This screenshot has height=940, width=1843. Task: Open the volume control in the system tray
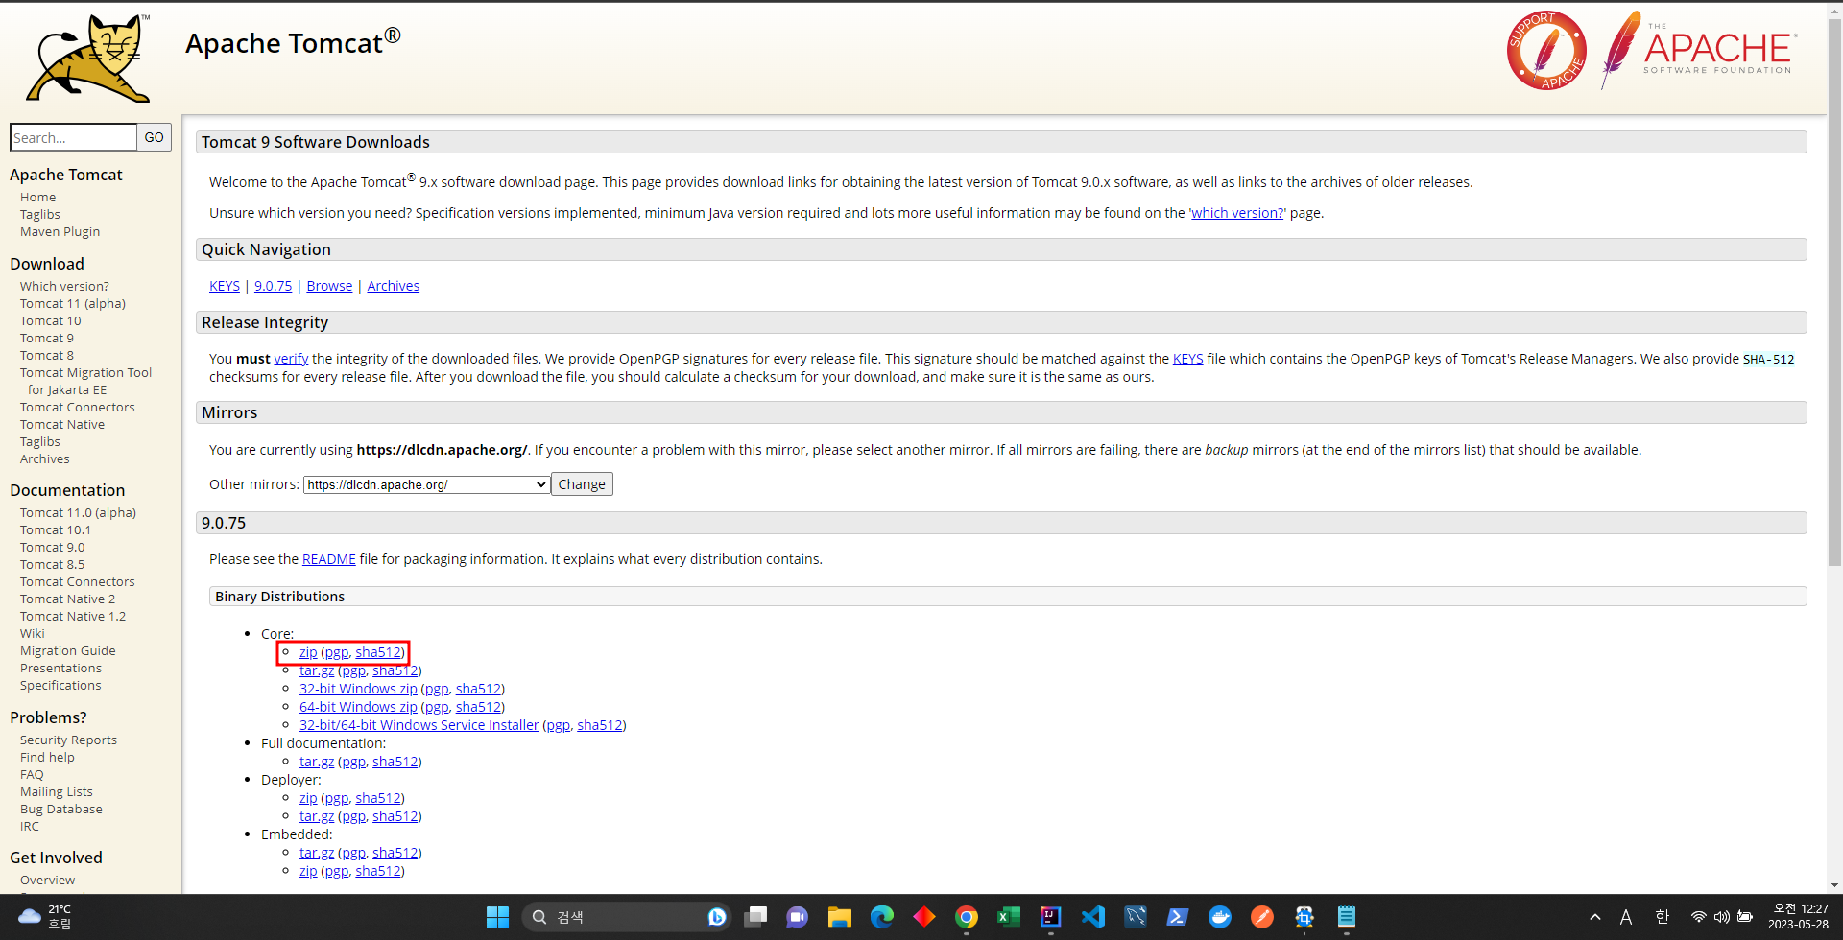[x=1722, y=917]
